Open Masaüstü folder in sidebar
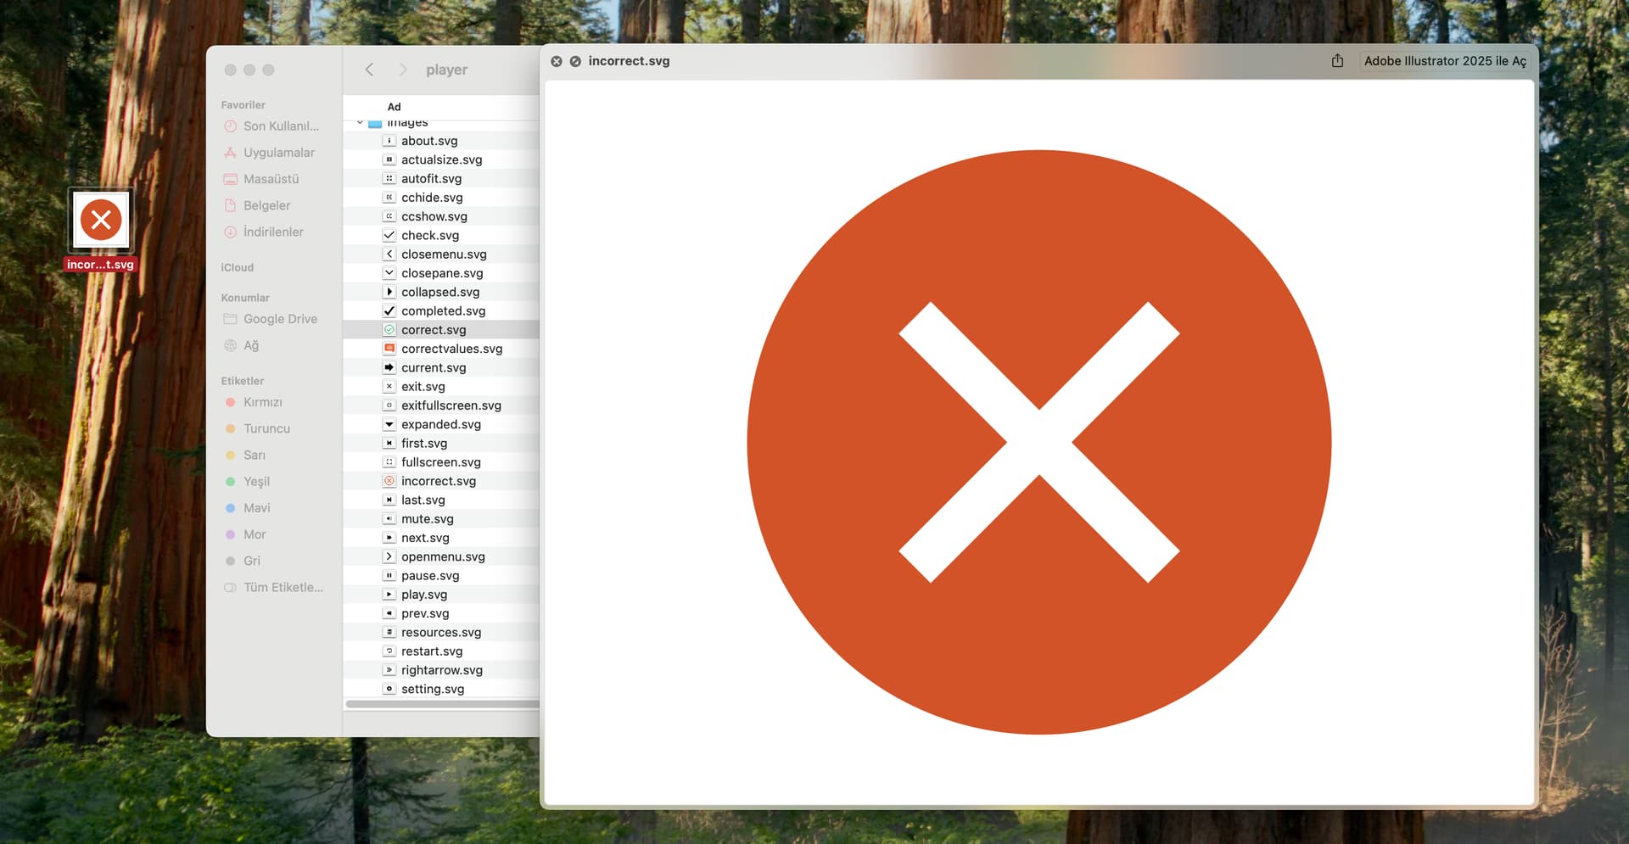This screenshot has width=1629, height=844. point(271,179)
